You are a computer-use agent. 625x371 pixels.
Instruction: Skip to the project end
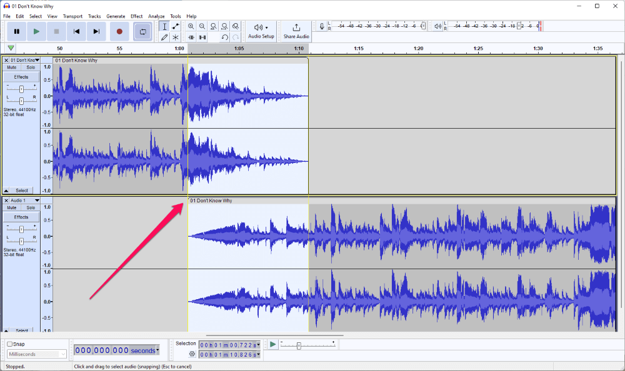click(x=96, y=31)
